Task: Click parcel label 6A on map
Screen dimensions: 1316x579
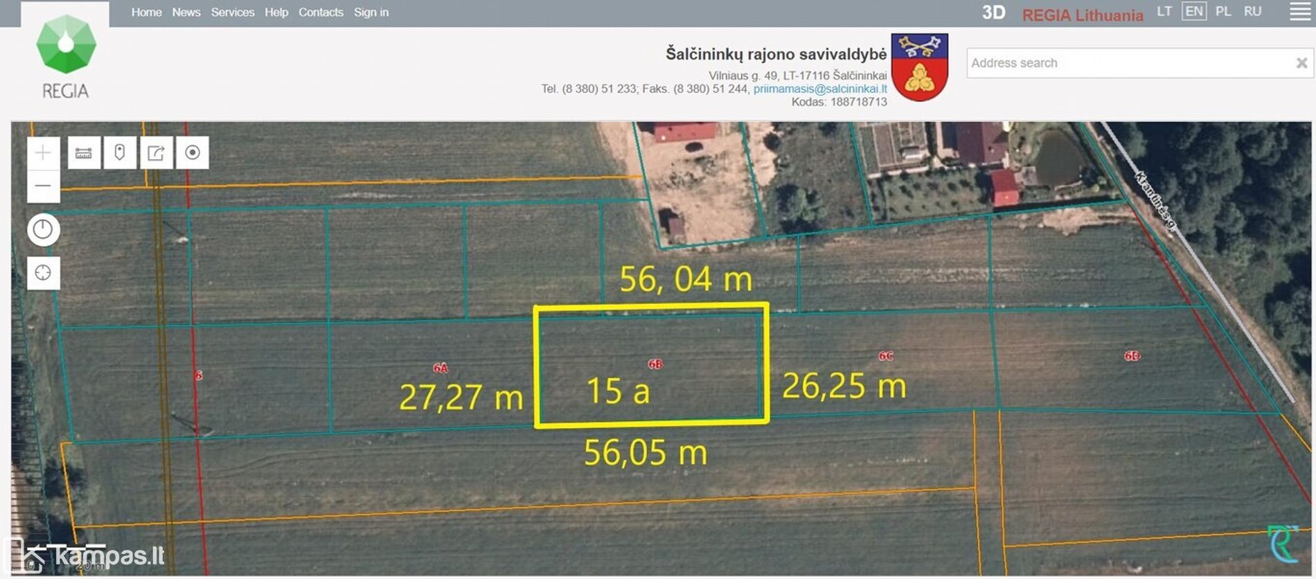Action: pyautogui.click(x=441, y=368)
